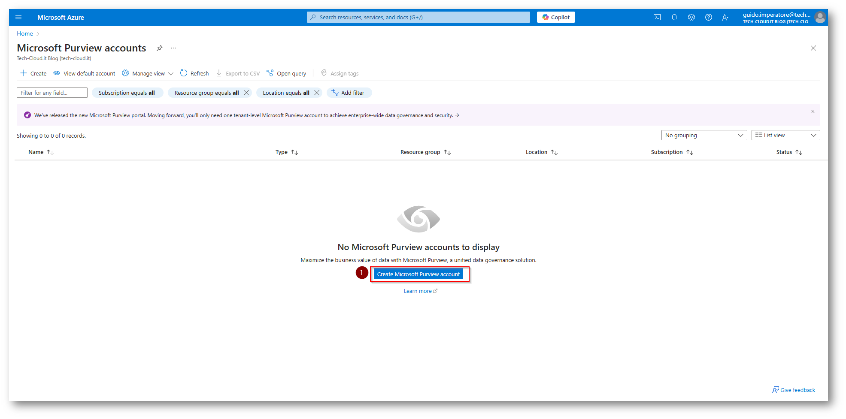Open the notifications bell

pos(674,18)
